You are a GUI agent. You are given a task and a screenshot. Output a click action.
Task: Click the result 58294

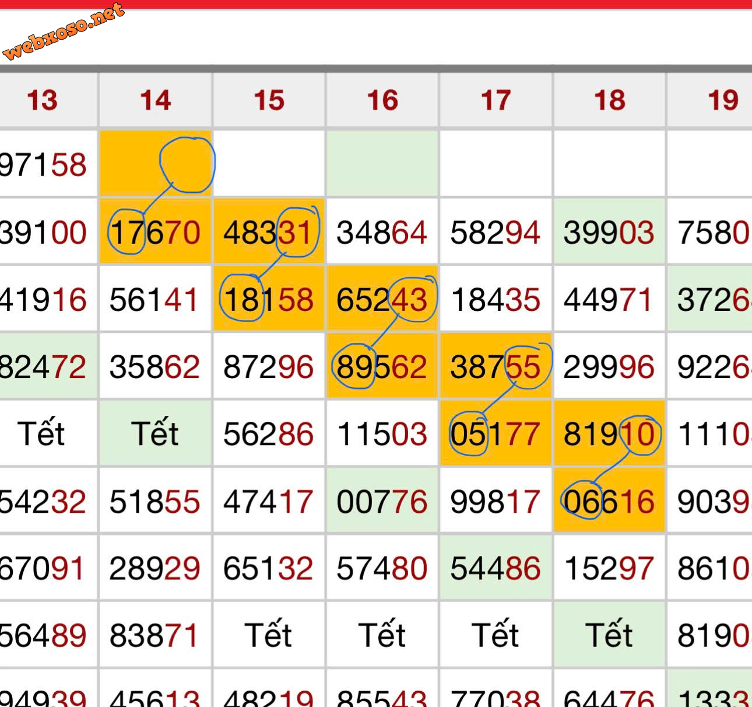click(x=496, y=232)
